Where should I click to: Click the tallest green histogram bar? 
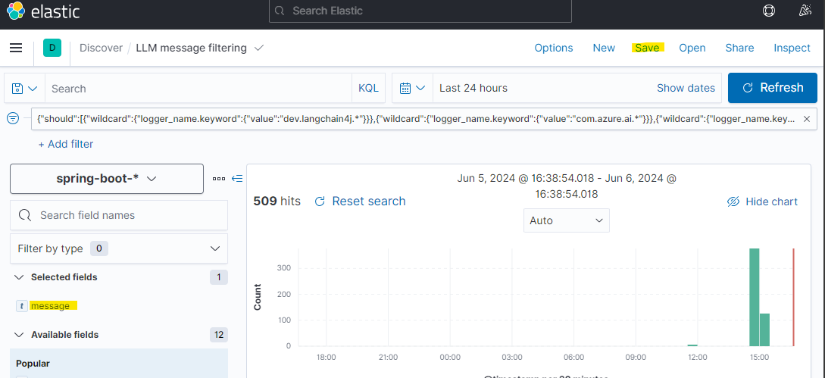[754, 297]
